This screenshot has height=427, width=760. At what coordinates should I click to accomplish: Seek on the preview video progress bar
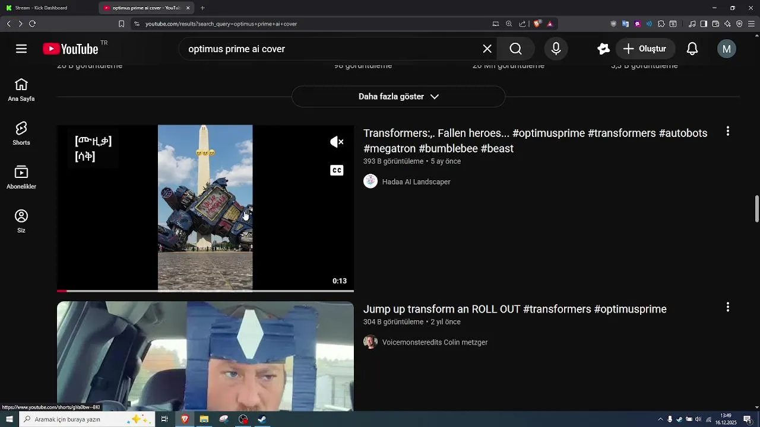[205, 291]
